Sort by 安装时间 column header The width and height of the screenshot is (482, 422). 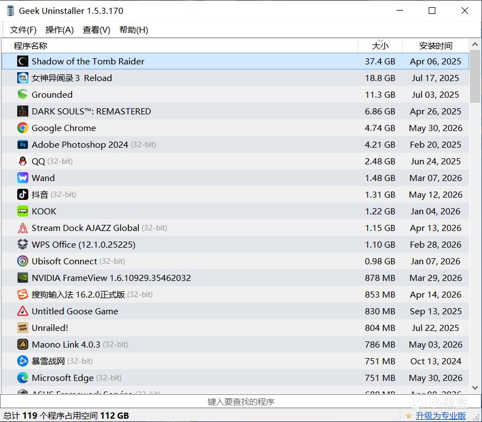pyautogui.click(x=435, y=46)
